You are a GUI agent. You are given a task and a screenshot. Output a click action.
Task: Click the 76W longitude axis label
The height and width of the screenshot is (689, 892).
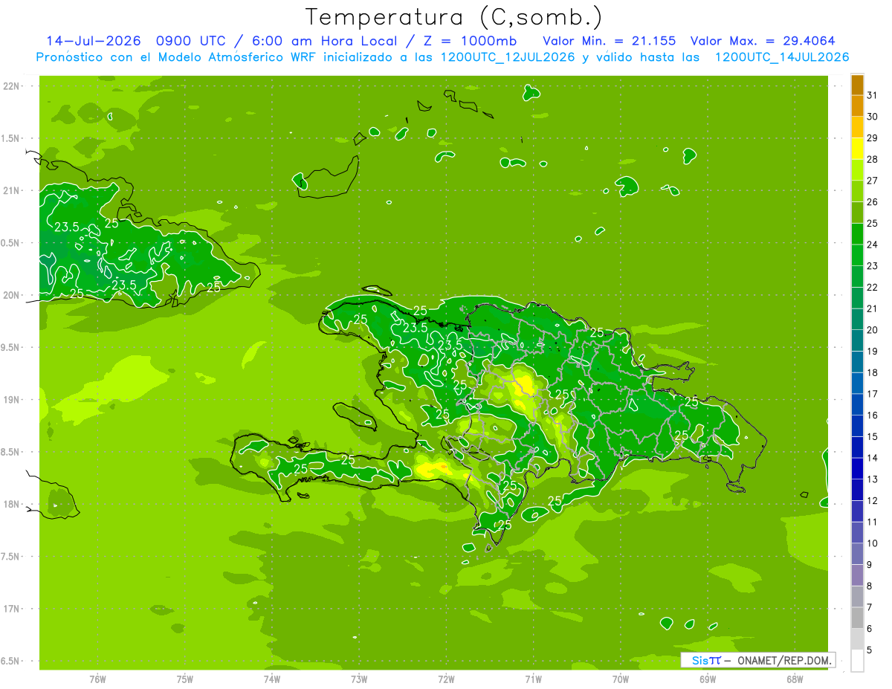[x=97, y=679]
